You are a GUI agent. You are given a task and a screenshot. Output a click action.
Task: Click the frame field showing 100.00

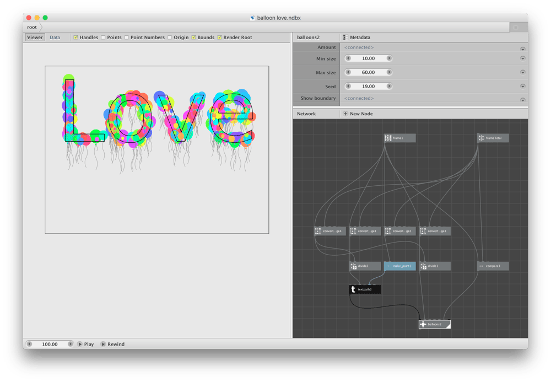point(50,344)
